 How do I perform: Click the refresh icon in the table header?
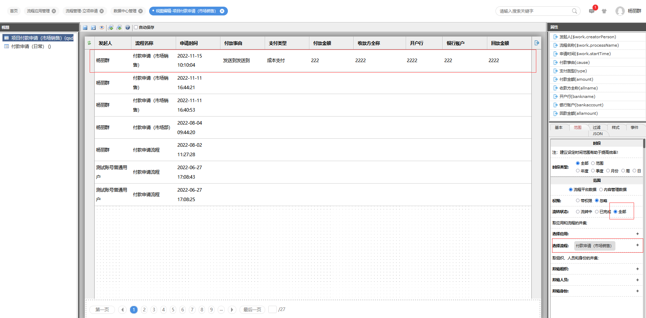(89, 43)
